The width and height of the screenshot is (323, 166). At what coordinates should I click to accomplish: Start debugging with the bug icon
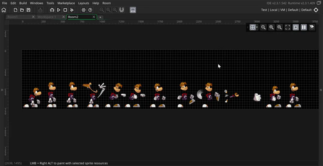pyautogui.click(x=52, y=10)
